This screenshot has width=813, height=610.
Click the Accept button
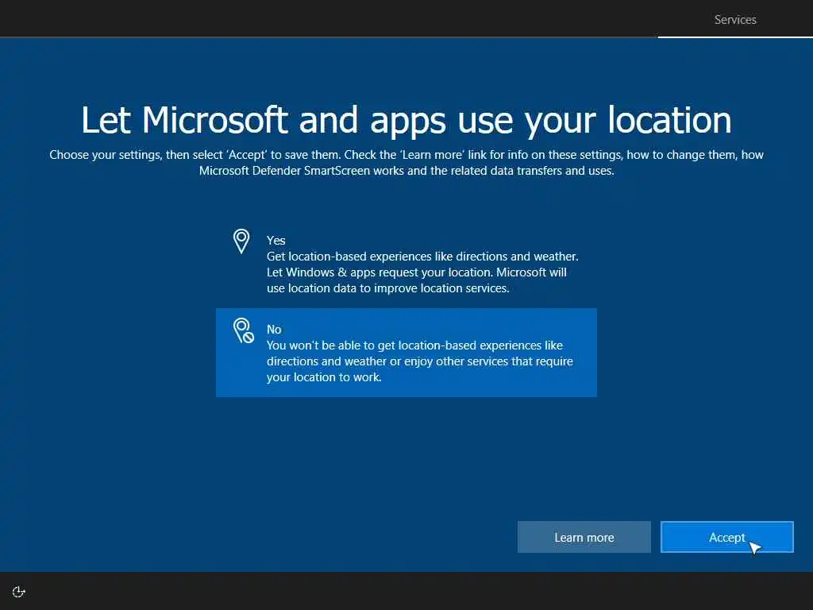pos(727,537)
